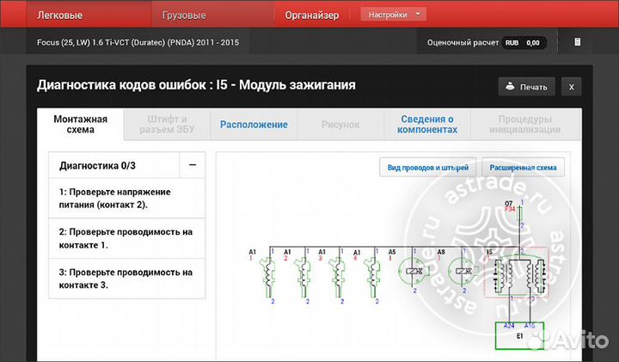Close the diagnostics dialog with X
The width and height of the screenshot is (619, 362).
[x=571, y=87]
